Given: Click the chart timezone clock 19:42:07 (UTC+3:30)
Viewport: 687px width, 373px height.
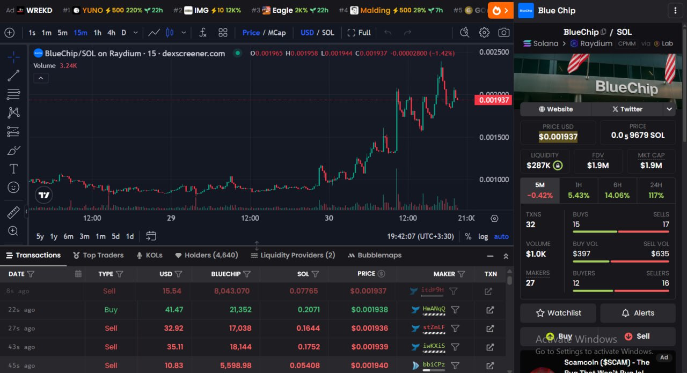Looking at the screenshot, I should (x=420, y=236).
